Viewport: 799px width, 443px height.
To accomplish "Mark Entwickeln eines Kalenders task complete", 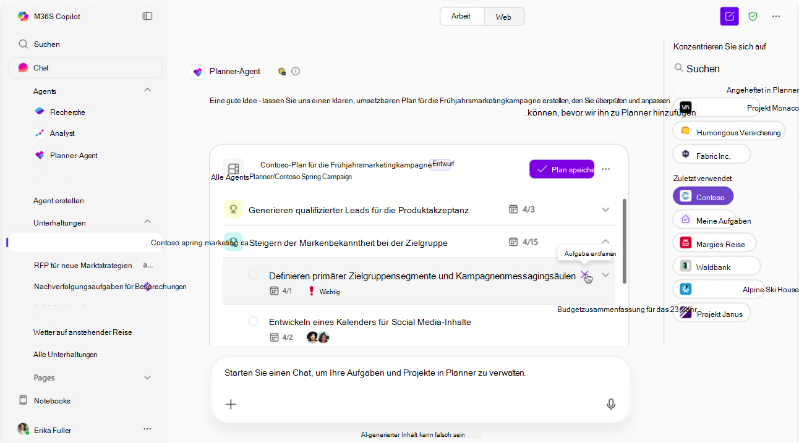I will [254, 321].
